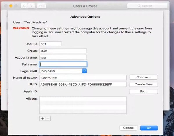Click the Advanced Options heading

(x=85, y=17)
